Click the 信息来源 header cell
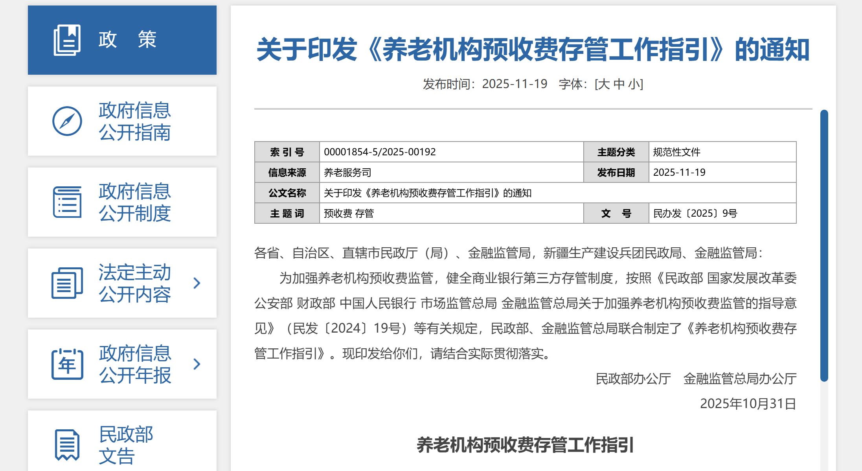The image size is (862, 471). pyautogui.click(x=287, y=172)
